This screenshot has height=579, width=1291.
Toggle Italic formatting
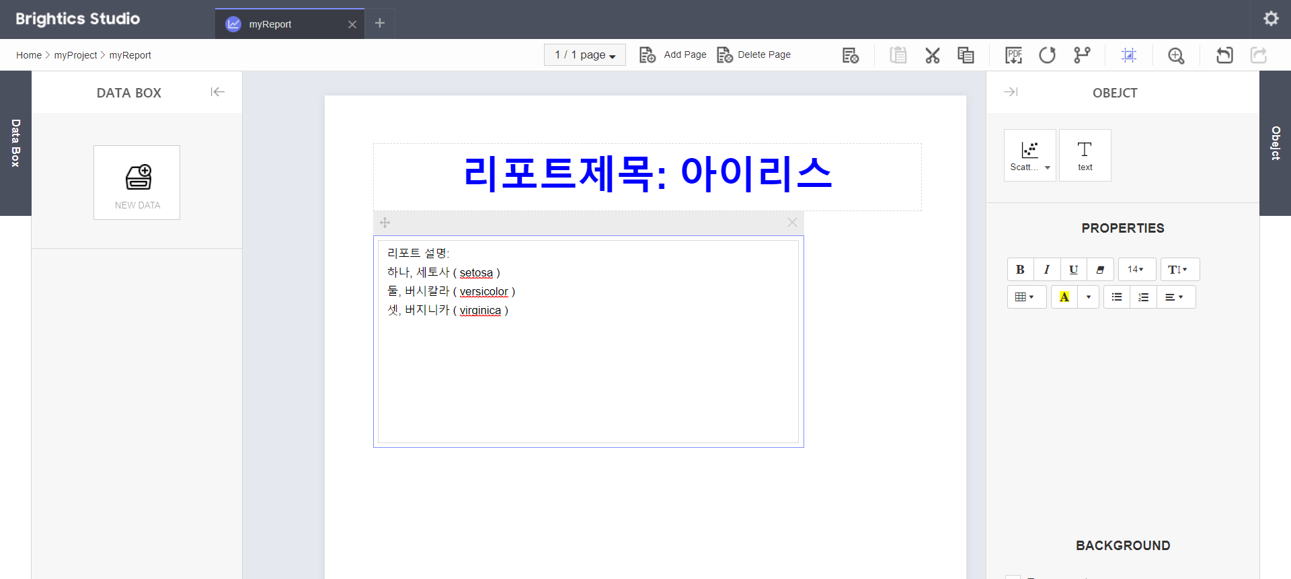click(1047, 270)
